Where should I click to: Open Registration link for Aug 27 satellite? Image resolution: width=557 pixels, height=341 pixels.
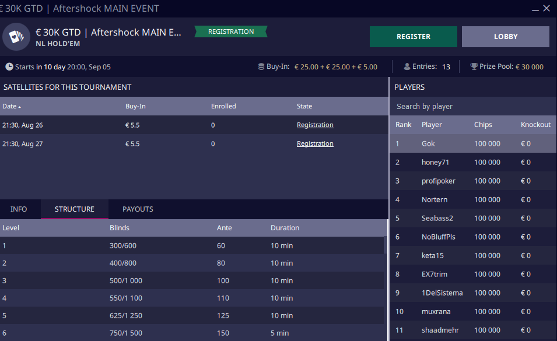[x=315, y=143]
